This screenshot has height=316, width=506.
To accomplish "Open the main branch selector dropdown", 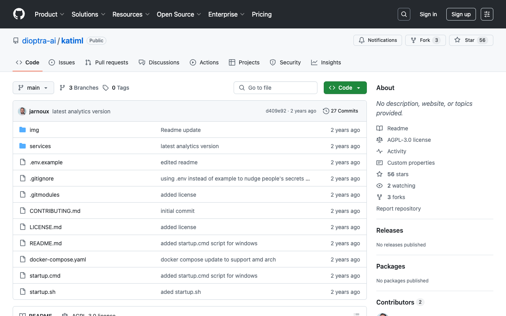I will click(x=33, y=88).
